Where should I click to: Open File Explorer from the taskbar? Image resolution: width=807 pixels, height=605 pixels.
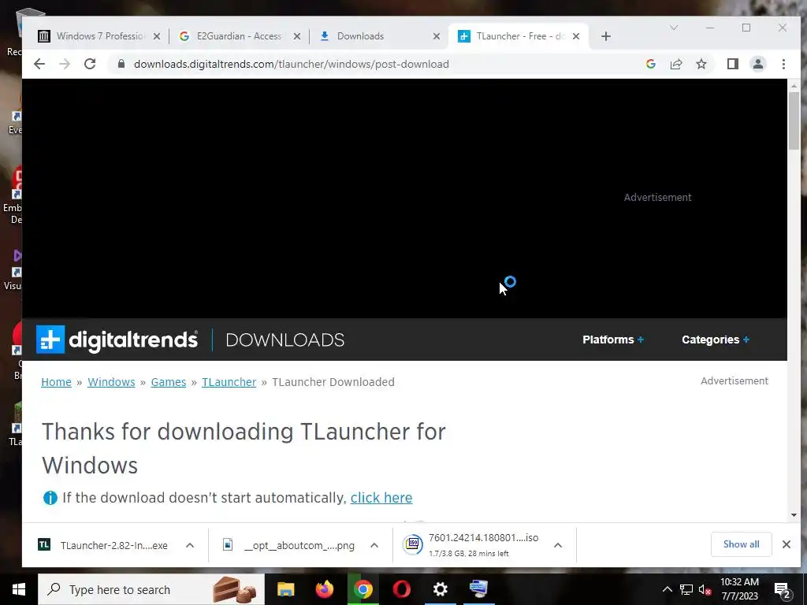[285, 589]
